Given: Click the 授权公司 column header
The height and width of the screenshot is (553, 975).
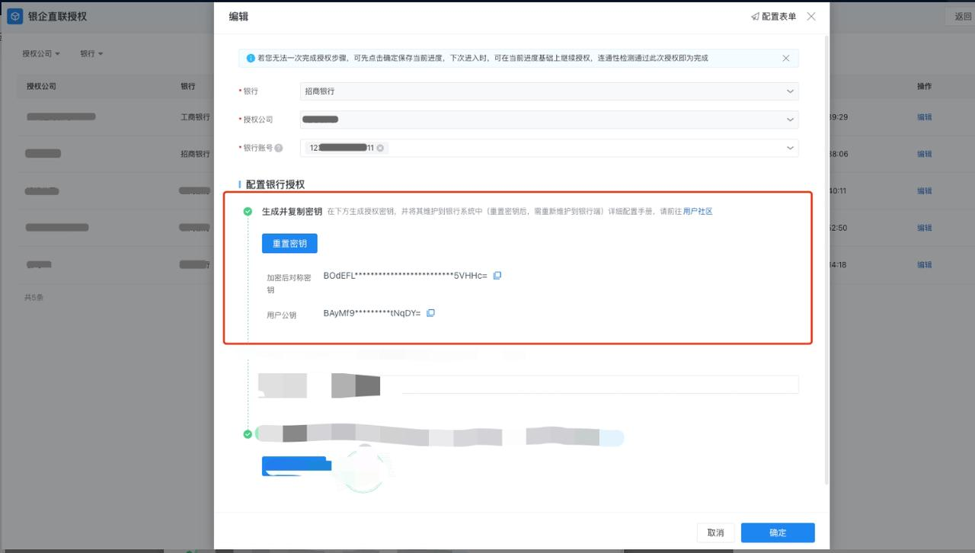Looking at the screenshot, I should coord(41,86).
